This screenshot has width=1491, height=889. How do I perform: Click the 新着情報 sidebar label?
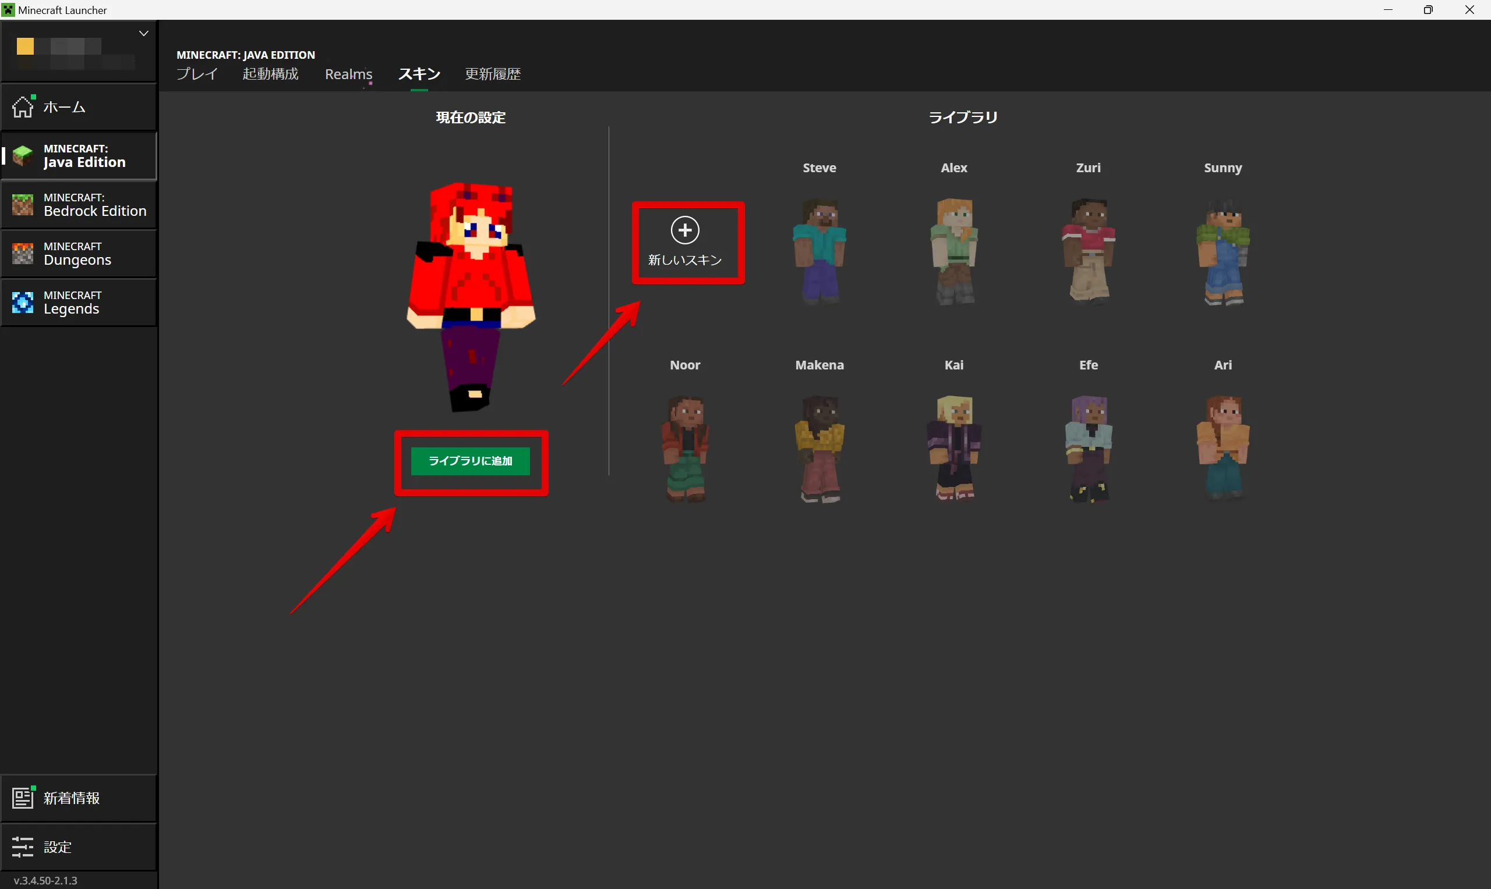coord(71,798)
